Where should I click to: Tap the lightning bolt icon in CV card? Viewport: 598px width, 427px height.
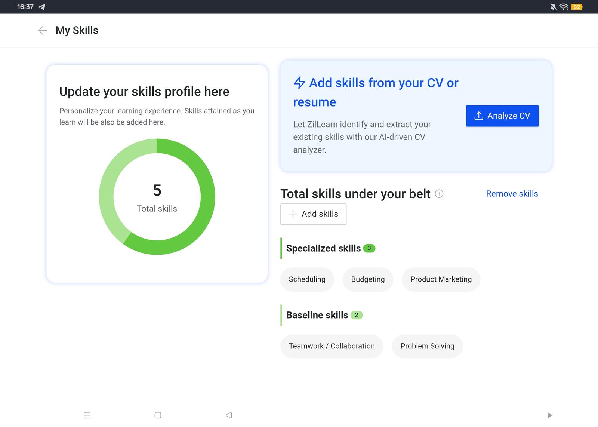(299, 83)
